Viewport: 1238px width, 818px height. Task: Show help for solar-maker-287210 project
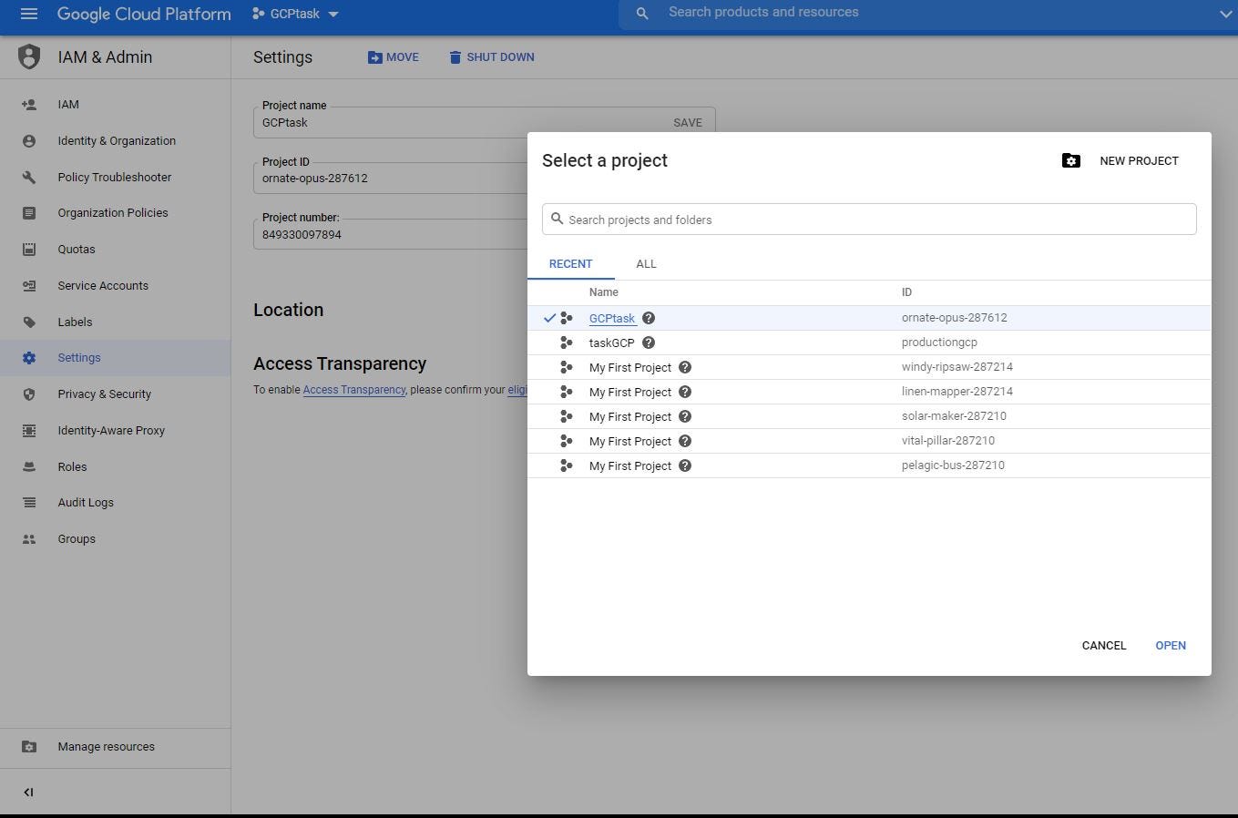click(685, 416)
